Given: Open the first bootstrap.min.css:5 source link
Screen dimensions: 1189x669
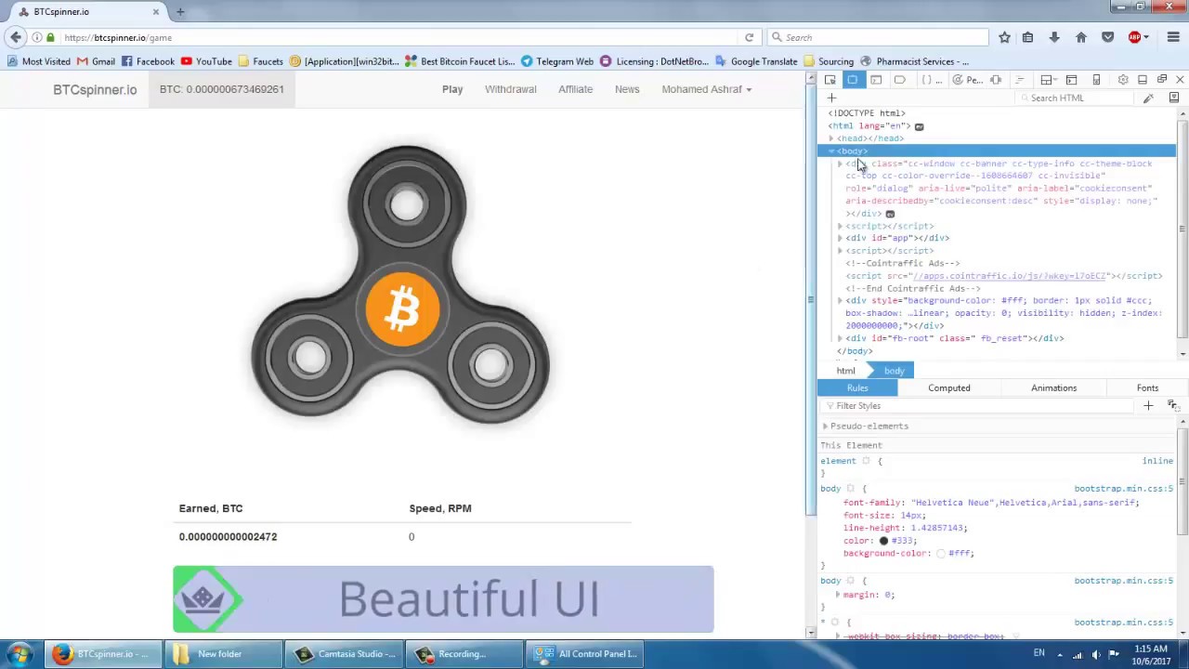Looking at the screenshot, I should (x=1124, y=489).
